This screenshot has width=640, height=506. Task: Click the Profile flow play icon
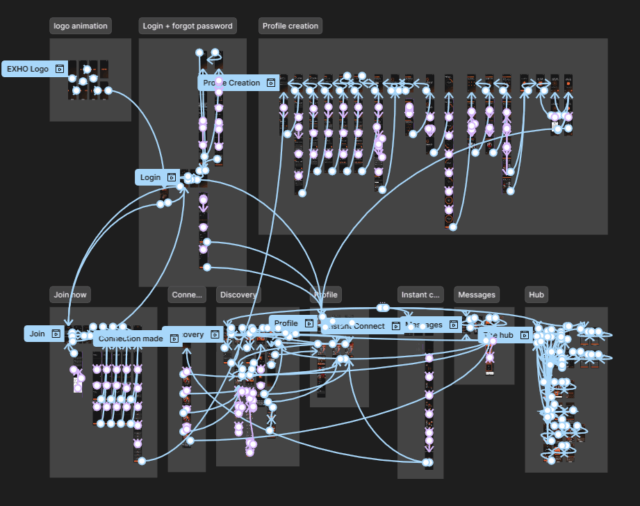309,323
